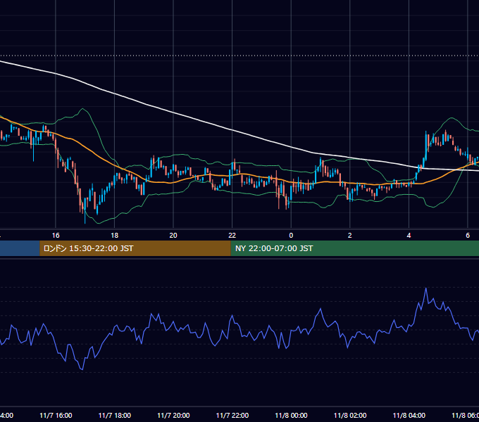Click the highest peak of the blue oscillator
Viewport: 479px width, 422px height.
pos(426,288)
